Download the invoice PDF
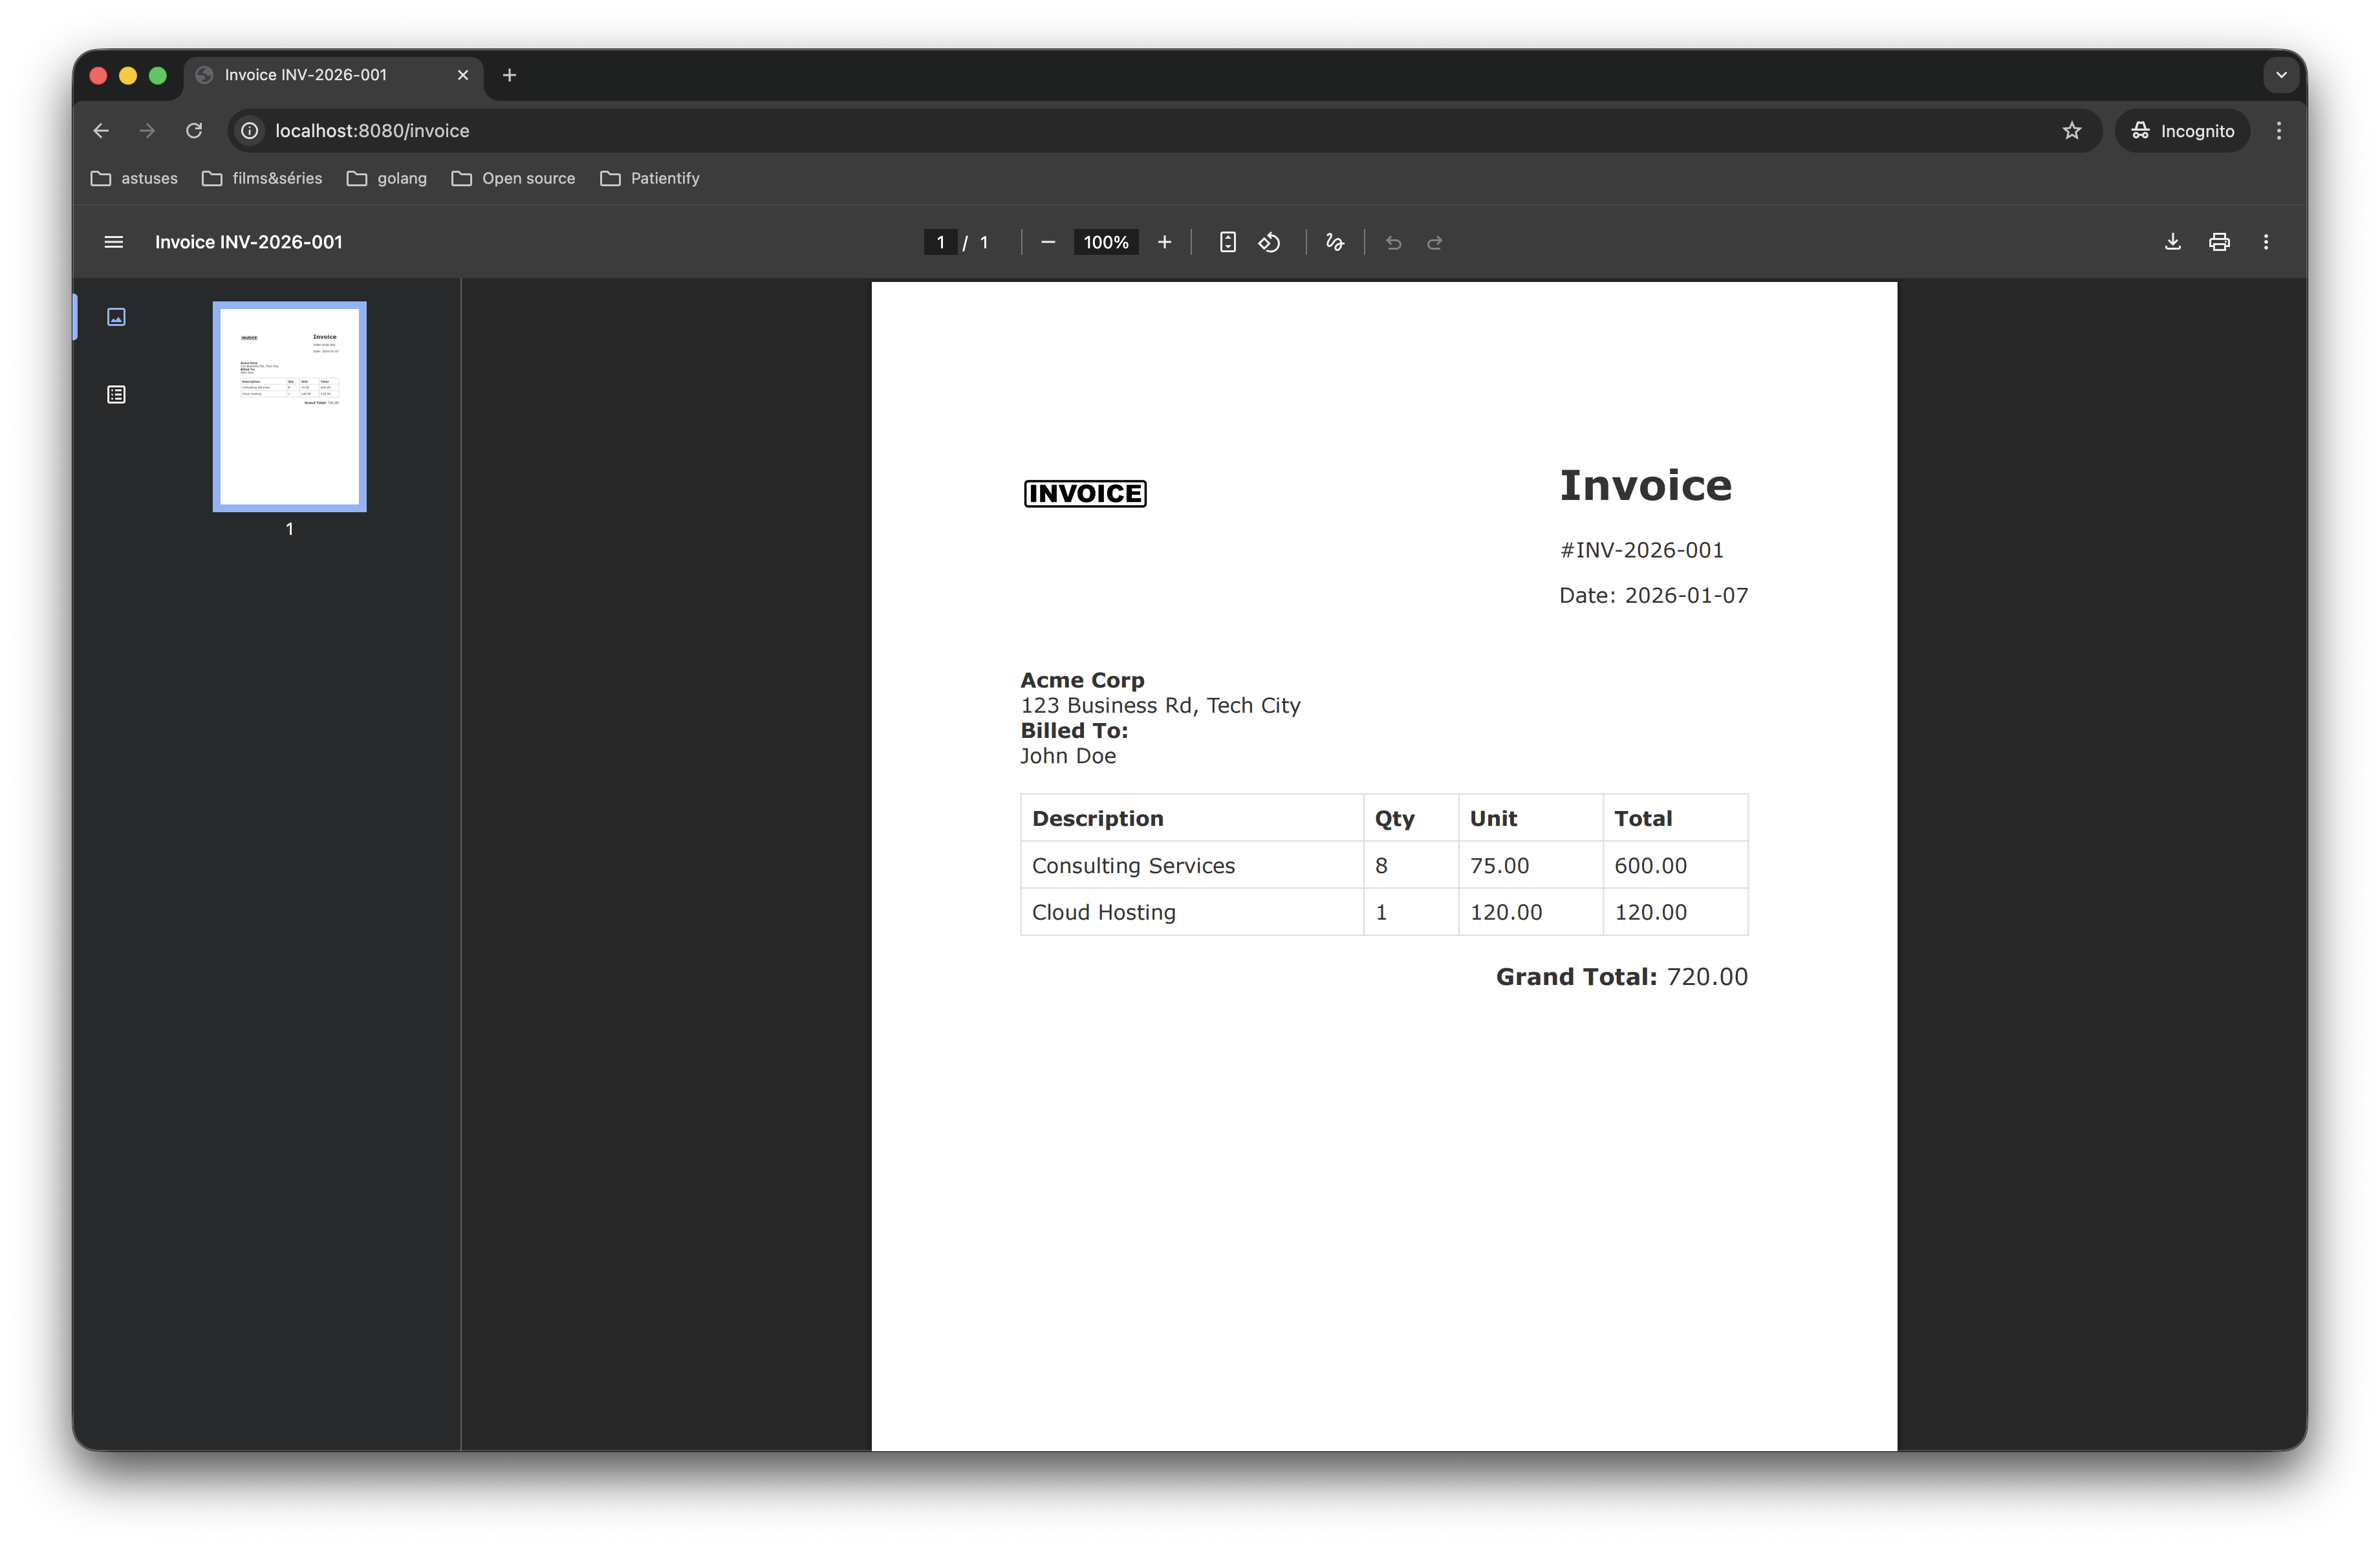2380x1547 pixels. pos(2171,241)
